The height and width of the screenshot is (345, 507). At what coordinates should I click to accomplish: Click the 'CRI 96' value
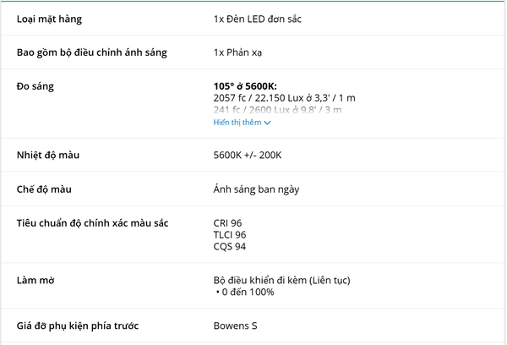(228, 223)
